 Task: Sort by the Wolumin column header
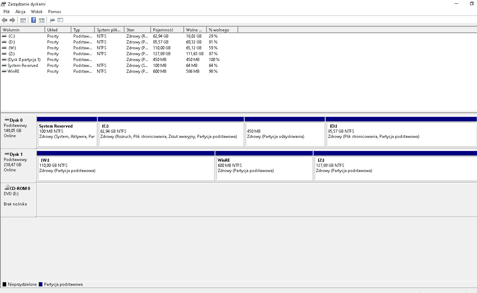pyautogui.click(x=23, y=30)
